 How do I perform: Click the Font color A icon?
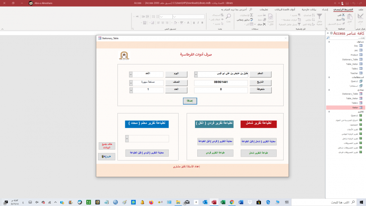tap(188, 23)
